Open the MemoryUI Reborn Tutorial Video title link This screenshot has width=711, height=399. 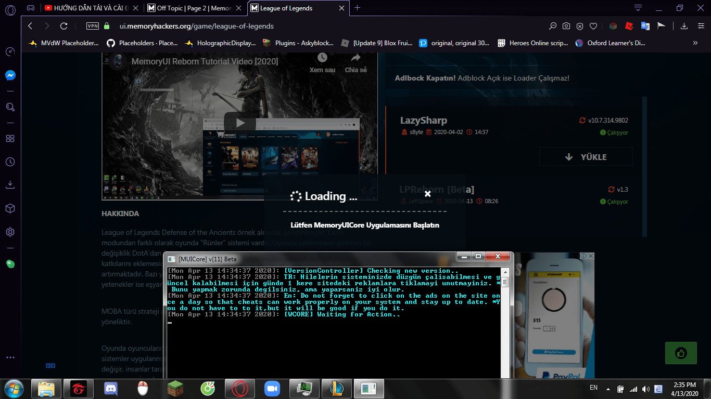pos(205,61)
